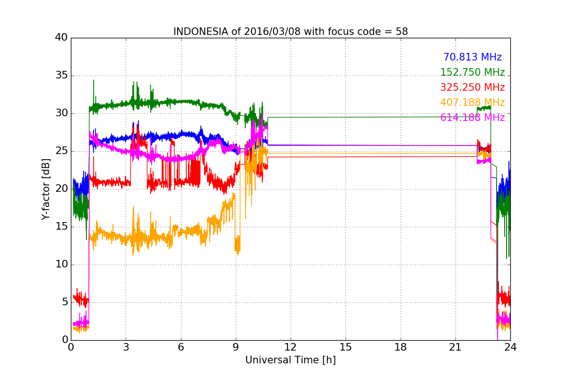567x378 pixels.
Task: Select the orange 407.188 MHz legend label
Action: pos(472,103)
